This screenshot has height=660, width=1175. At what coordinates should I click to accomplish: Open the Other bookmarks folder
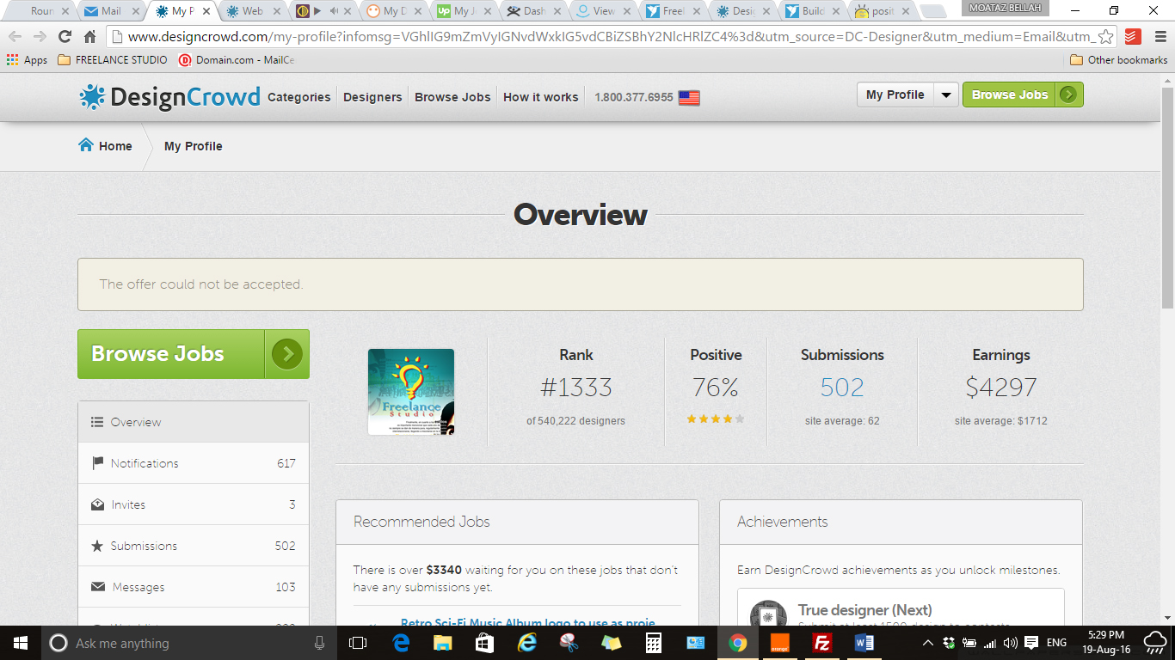[x=1118, y=60]
